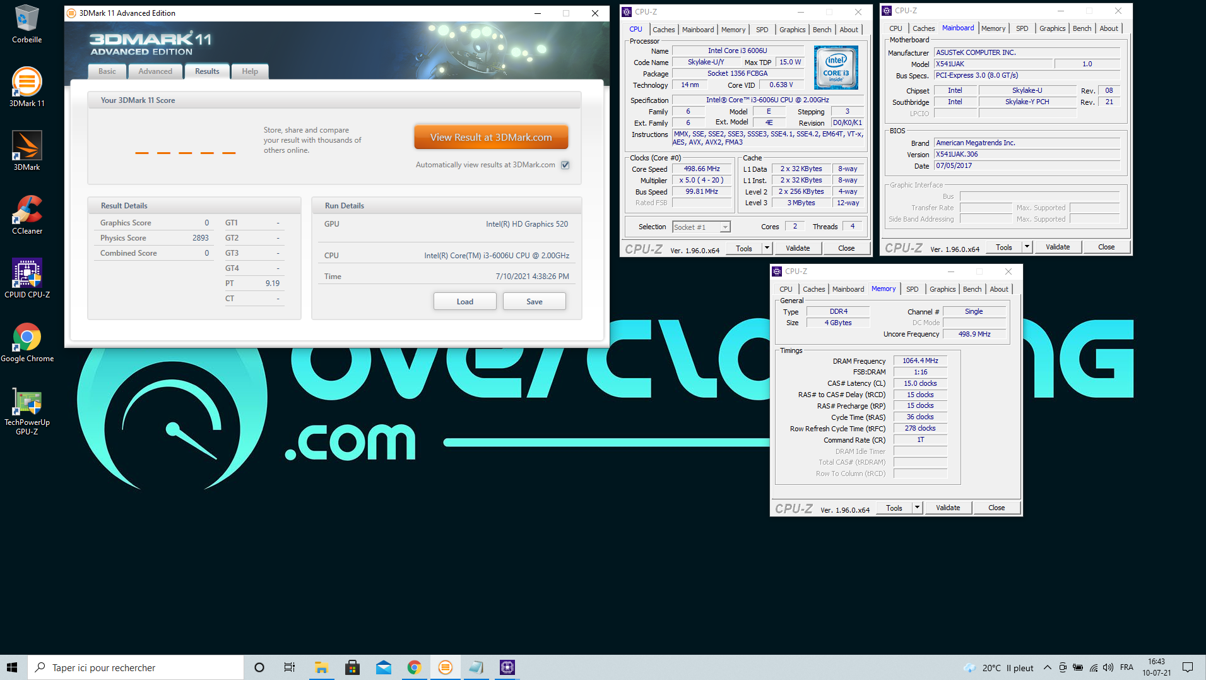Open Cortana circle icon in taskbar

259,667
